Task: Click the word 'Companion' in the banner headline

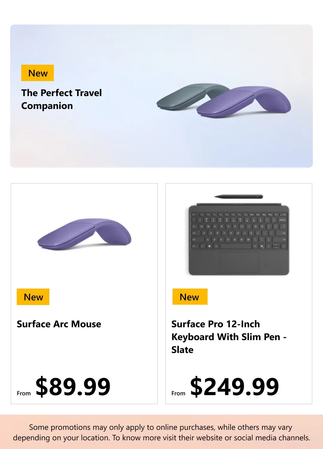Action: tap(47, 106)
